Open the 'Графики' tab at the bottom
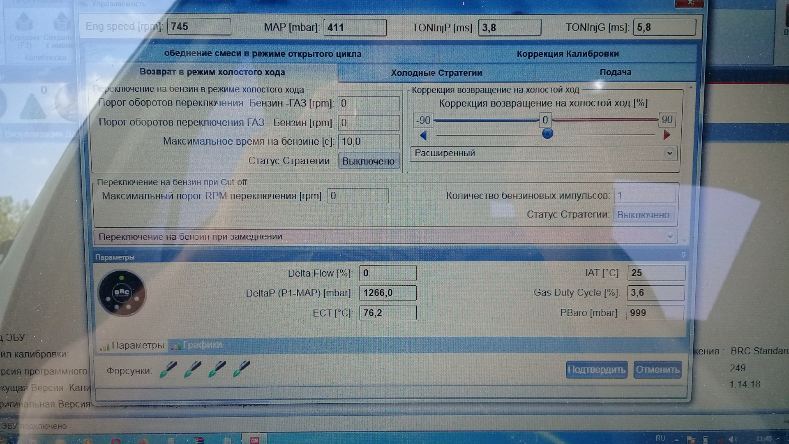This screenshot has height=444, width=789. [197, 345]
